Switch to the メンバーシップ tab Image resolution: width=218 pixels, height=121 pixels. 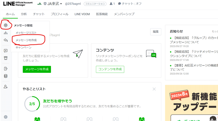(124, 14)
